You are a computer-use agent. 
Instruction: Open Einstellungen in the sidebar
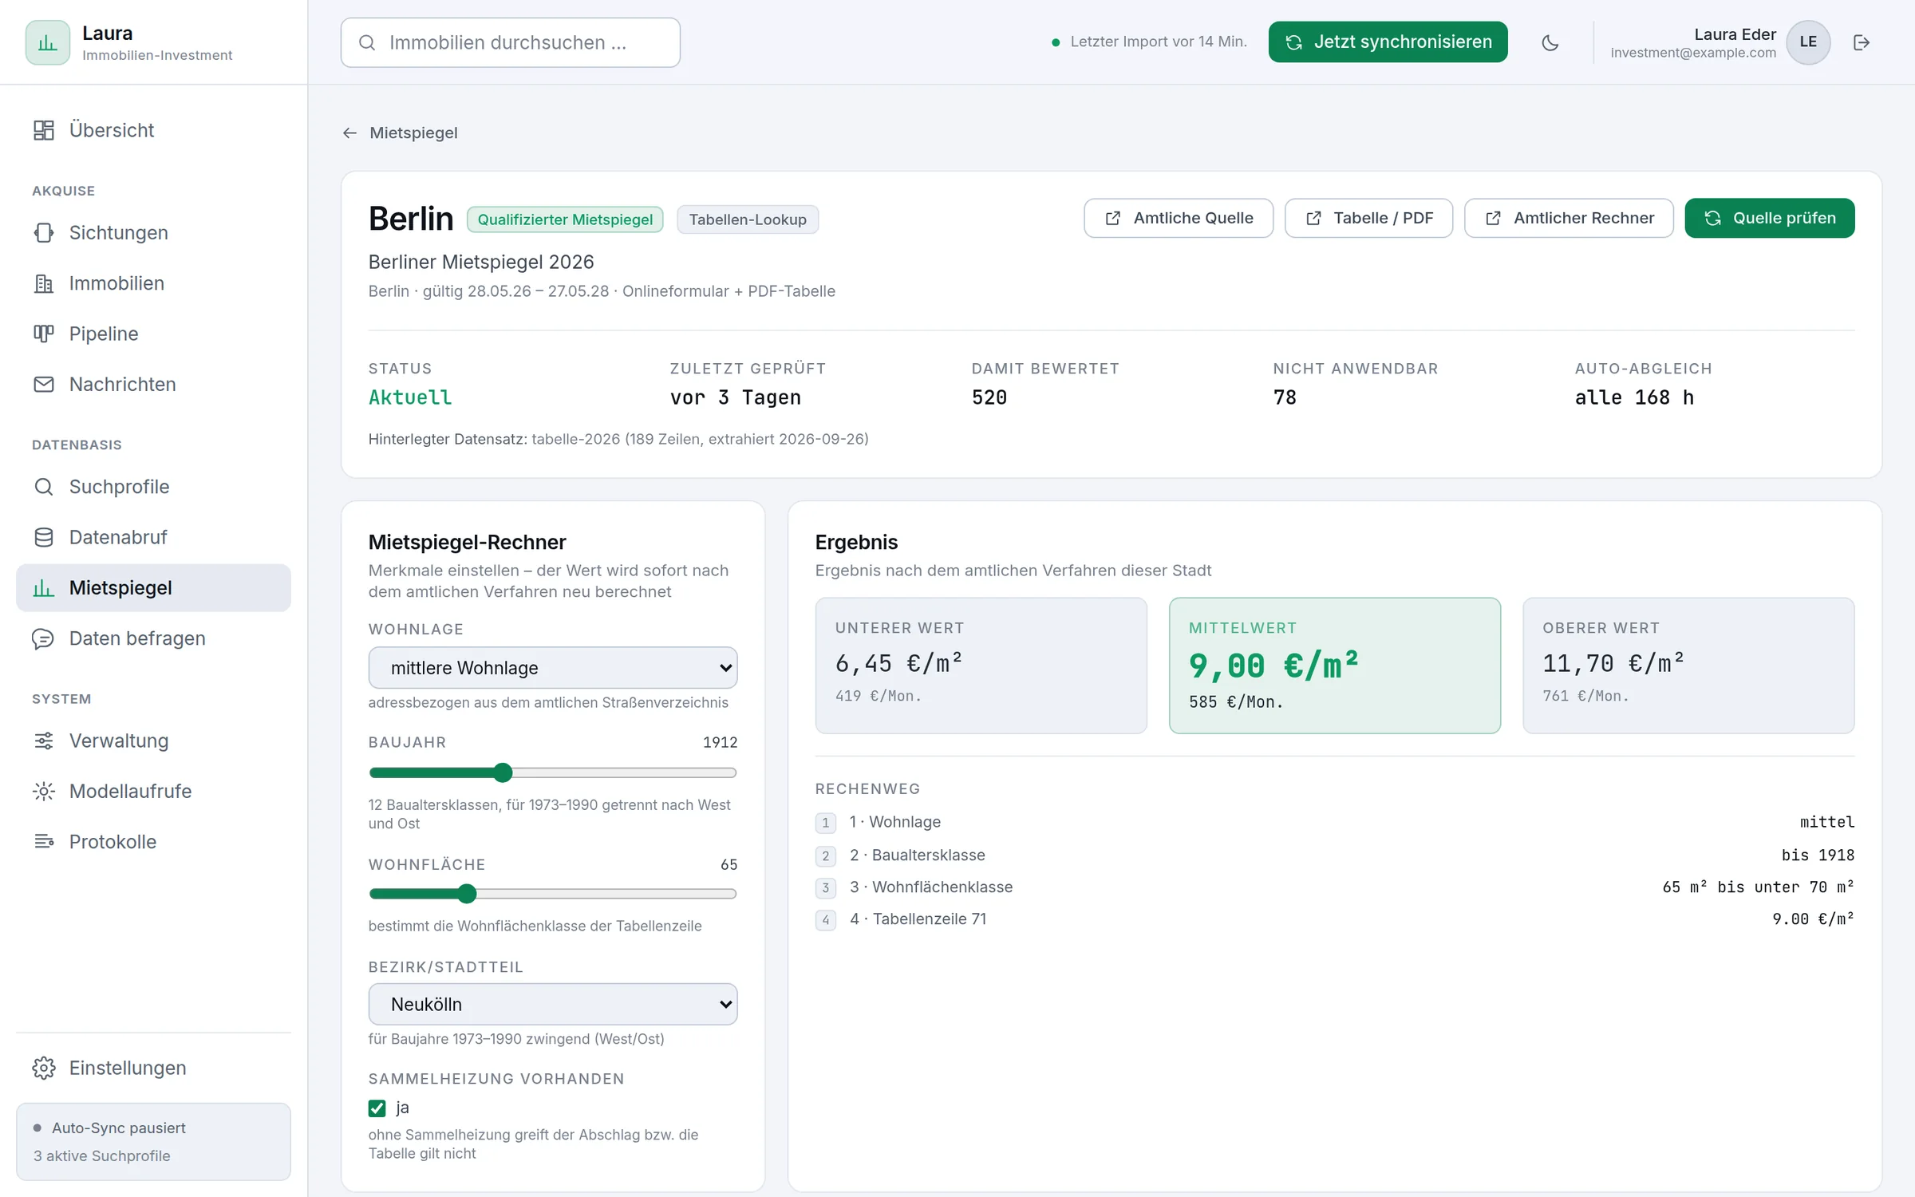coord(153,1068)
